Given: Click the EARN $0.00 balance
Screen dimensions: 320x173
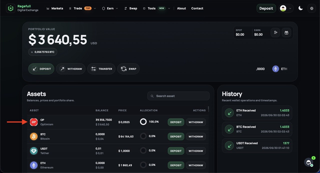Looking at the screenshot, I should (258, 33).
